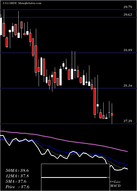
Task: Click the '12MA : 37.8' reading
Action: (x=17, y=176)
